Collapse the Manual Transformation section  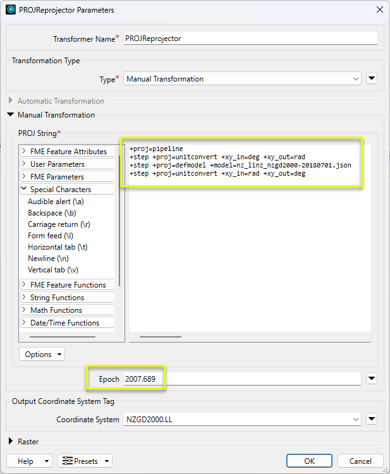[x=11, y=115]
